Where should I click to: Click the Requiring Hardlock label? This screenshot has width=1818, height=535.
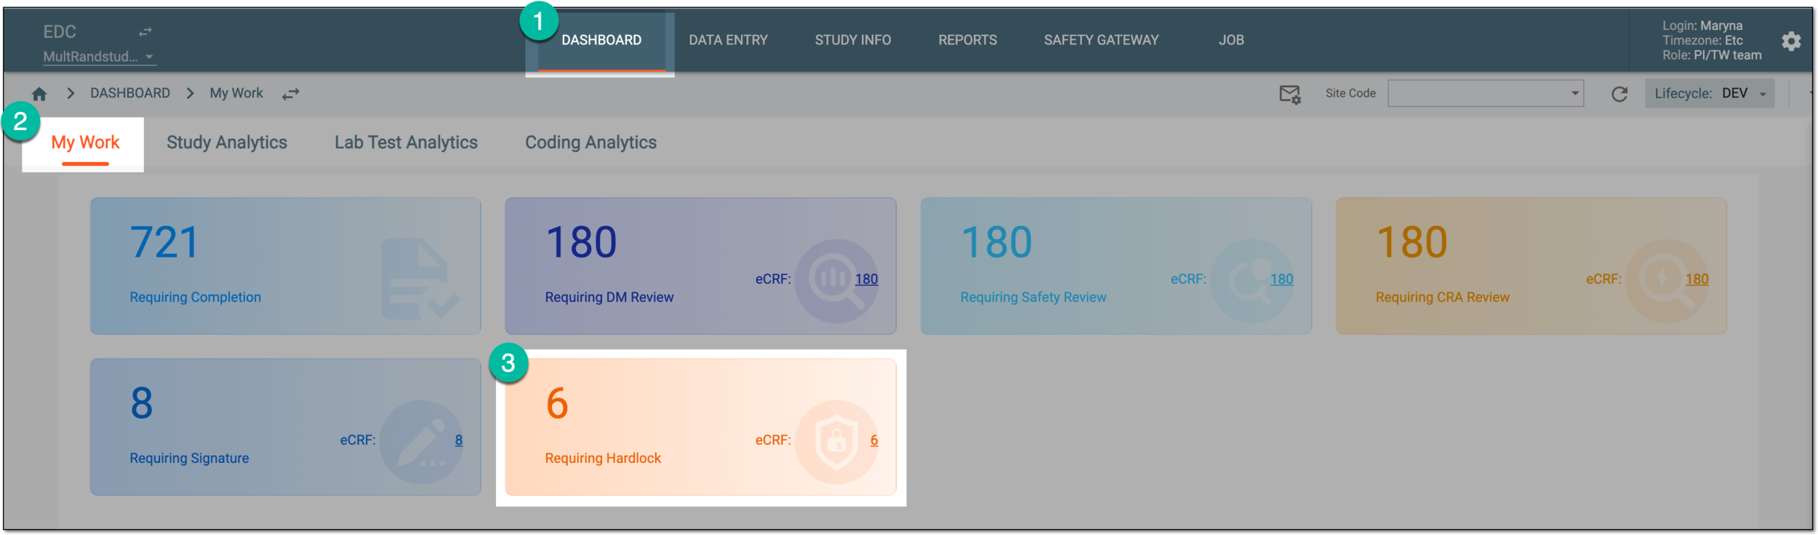[x=603, y=459]
